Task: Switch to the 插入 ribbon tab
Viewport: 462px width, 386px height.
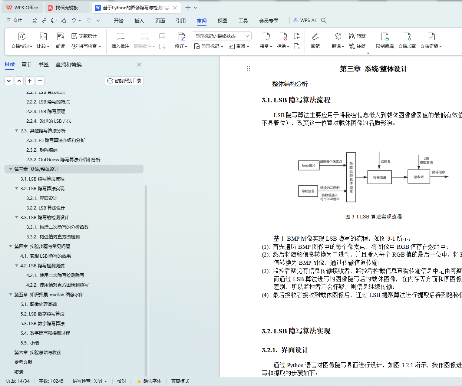Action: point(139,21)
